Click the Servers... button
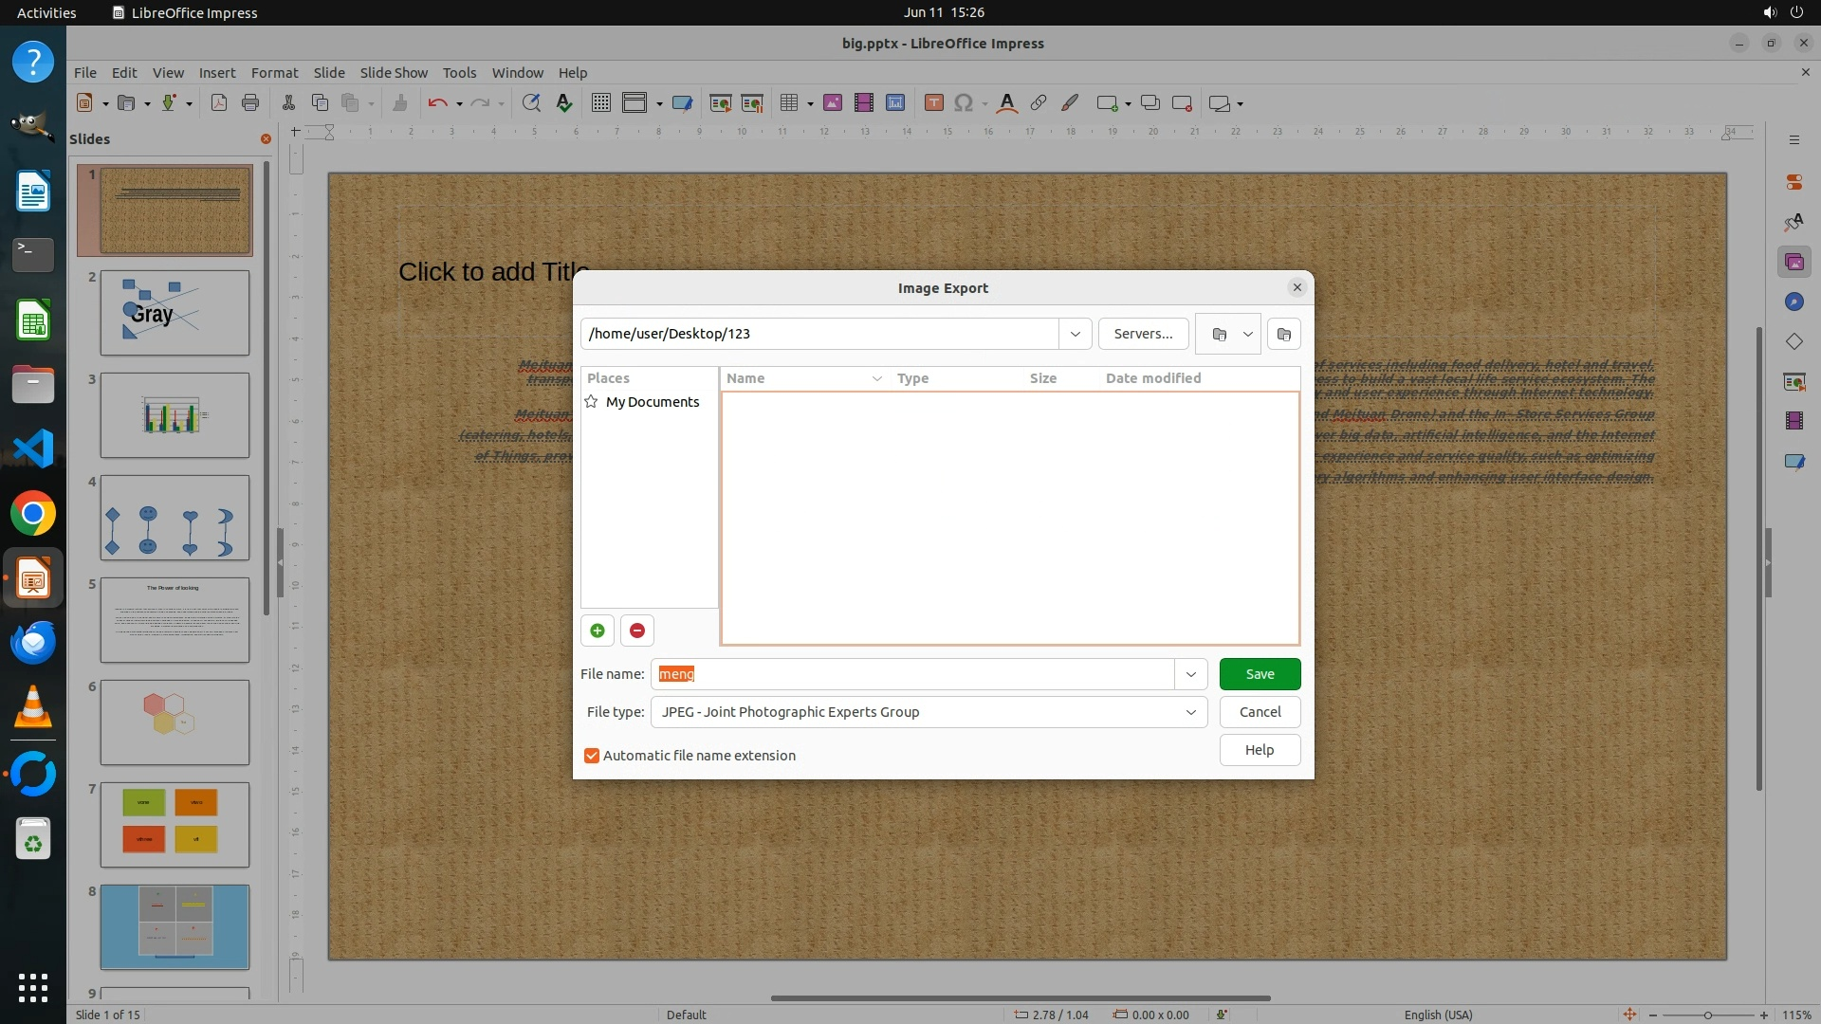 click(x=1143, y=334)
